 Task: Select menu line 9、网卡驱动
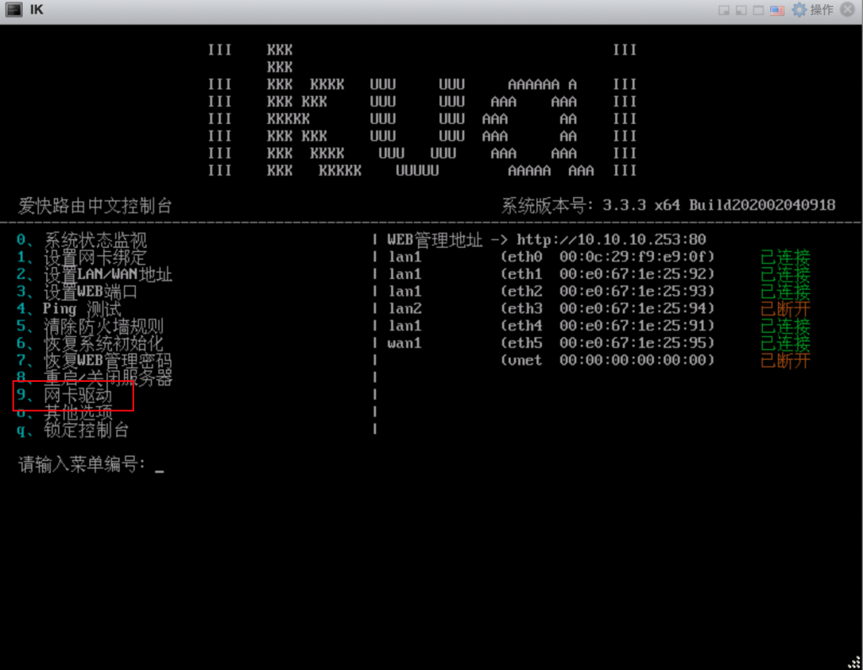tap(64, 394)
